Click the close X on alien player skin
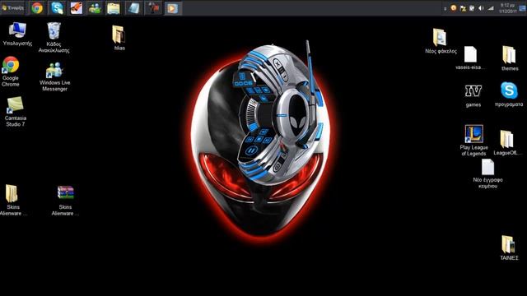The image size is (527, 296). click(x=277, y=63)
